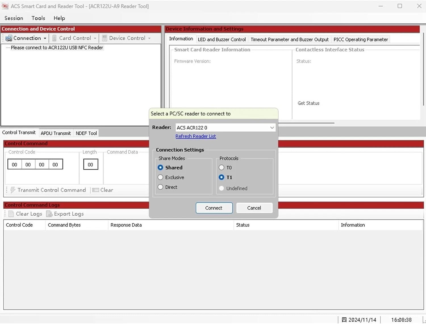
Task: Choose the T1 protocol
Action: 222,177
